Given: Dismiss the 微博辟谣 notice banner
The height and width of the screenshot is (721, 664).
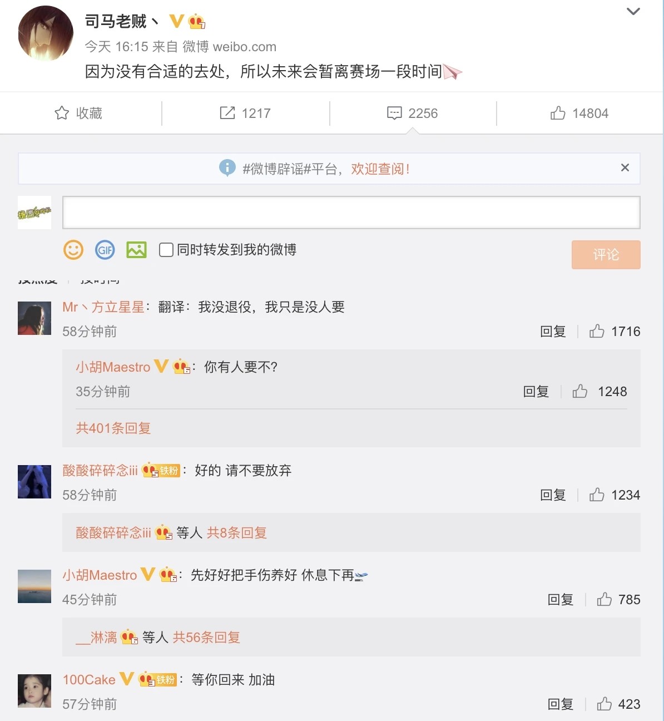Looking at the screenshot, I should (625, 168).
